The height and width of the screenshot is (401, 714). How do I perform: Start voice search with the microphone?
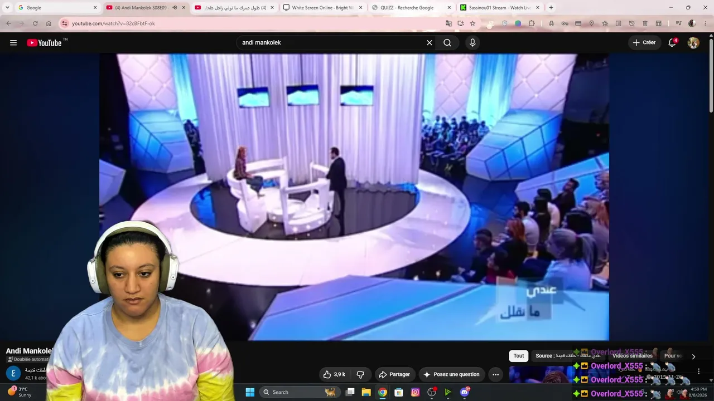(x=472, y=43)
